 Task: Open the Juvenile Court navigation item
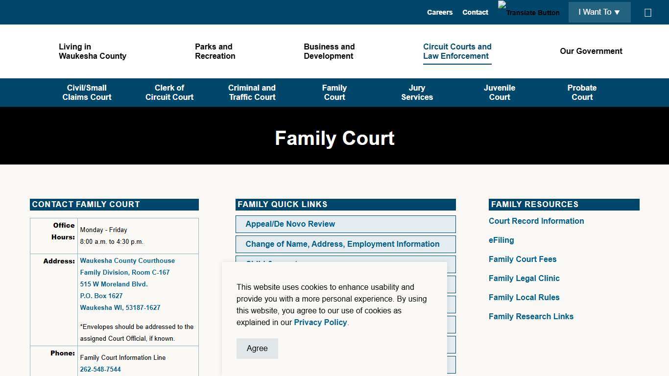(x=499, y=93)
